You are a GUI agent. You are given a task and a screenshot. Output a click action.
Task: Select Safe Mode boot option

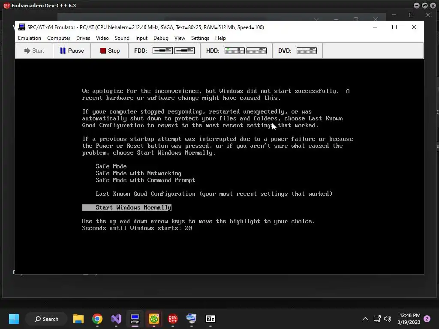(x=111, y=167)
